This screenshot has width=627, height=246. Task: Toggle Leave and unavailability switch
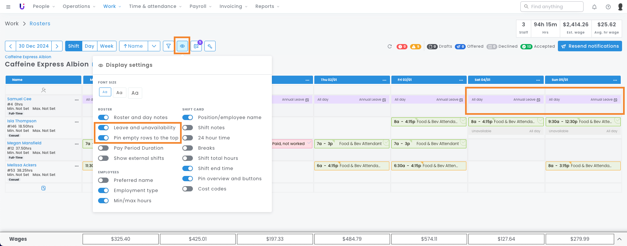point(103,128)
